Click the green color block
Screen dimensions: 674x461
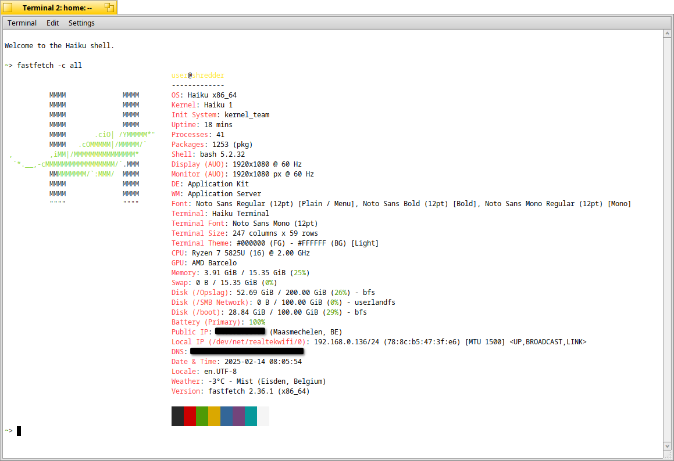coord(202,416)
